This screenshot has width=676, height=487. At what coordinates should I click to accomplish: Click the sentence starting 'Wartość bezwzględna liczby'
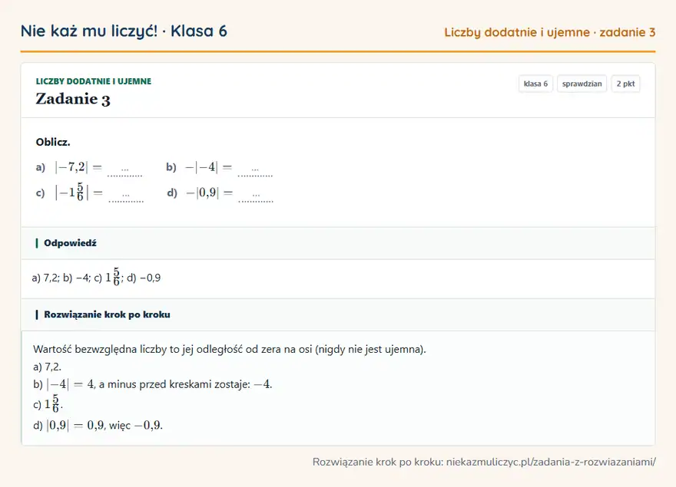click(230, 349)
